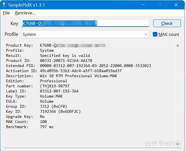Toggle the MAK count checkbox
Screen dimensions: 186x151
point(155,34)
